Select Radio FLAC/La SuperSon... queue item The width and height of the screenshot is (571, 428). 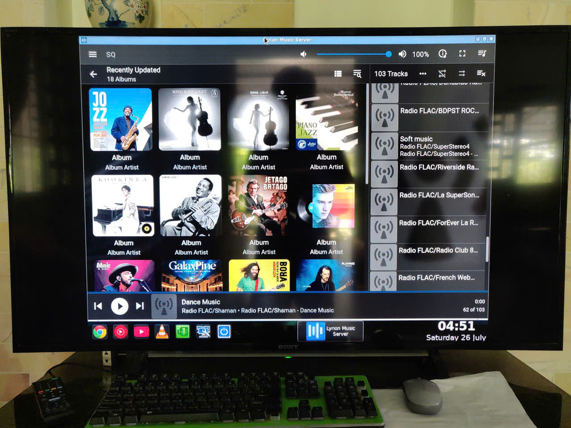click(428, 202)
